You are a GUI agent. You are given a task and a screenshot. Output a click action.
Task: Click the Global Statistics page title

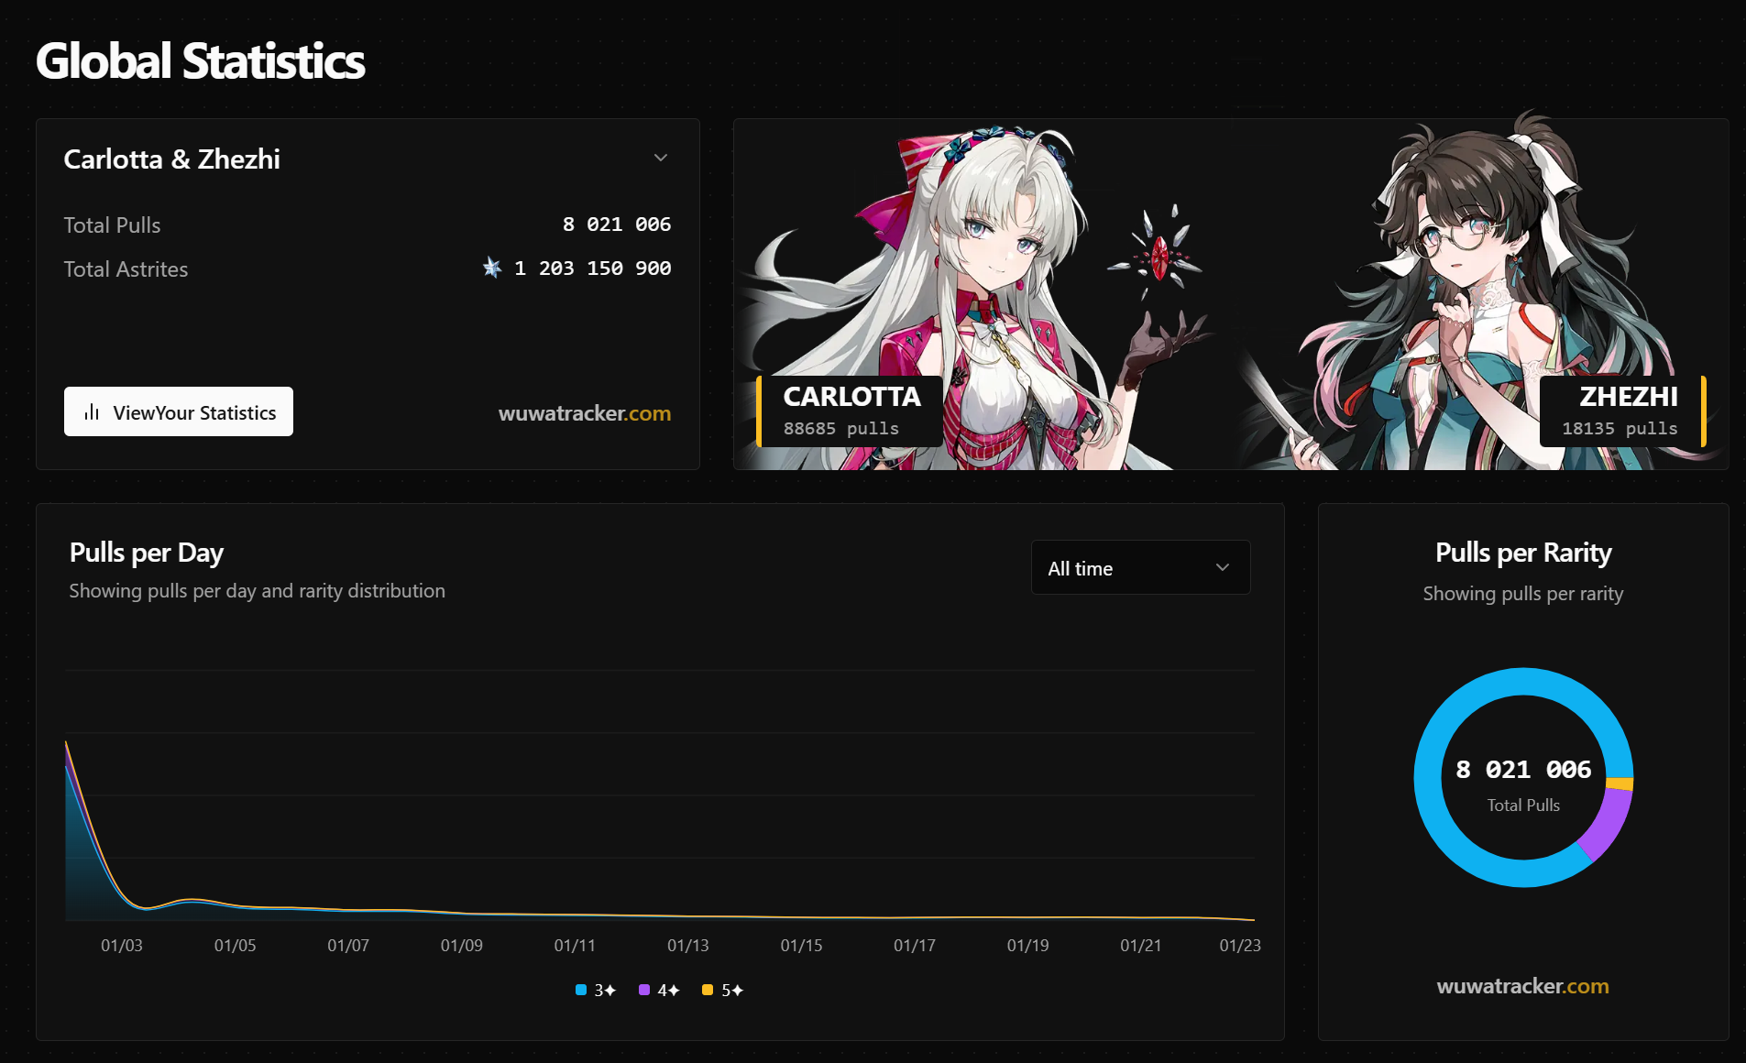[201, 61]
